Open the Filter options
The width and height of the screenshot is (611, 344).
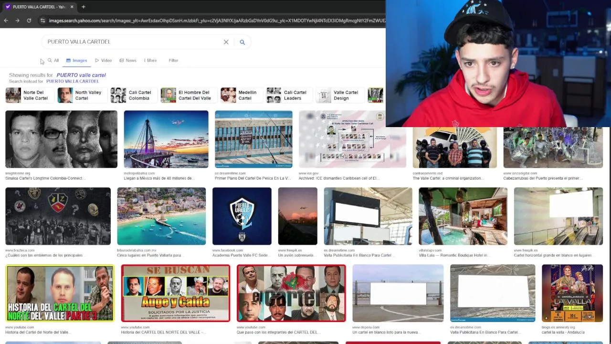[x=173, y=60]
